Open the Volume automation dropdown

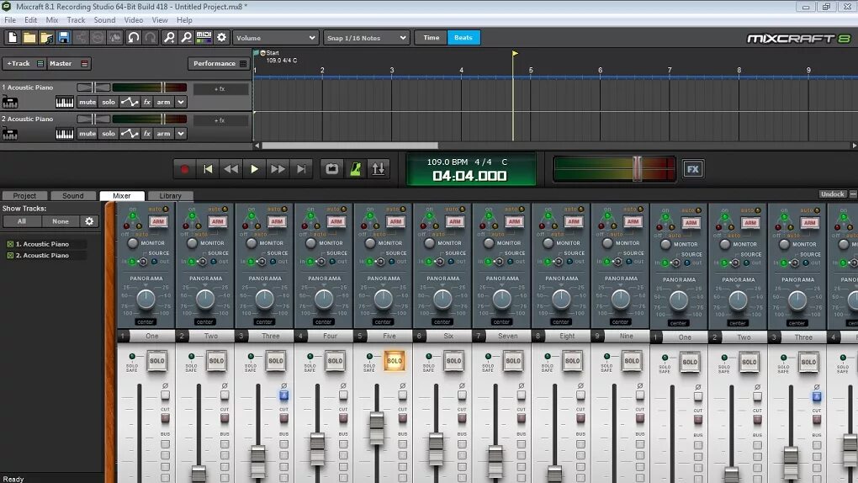click(275, 38)
